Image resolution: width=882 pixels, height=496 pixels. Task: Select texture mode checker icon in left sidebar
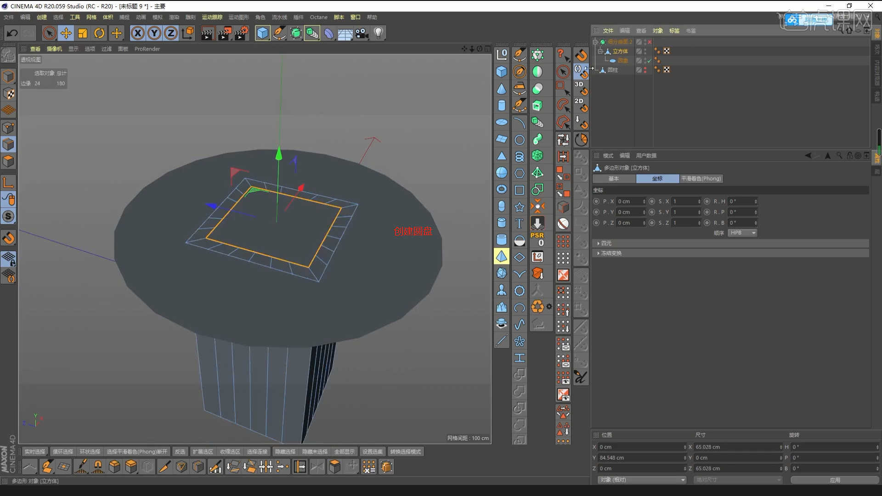pyautogui.click(x=8, y=93)
